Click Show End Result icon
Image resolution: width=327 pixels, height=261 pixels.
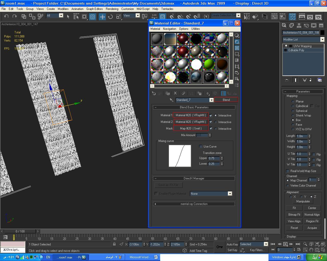coord(223,93)
